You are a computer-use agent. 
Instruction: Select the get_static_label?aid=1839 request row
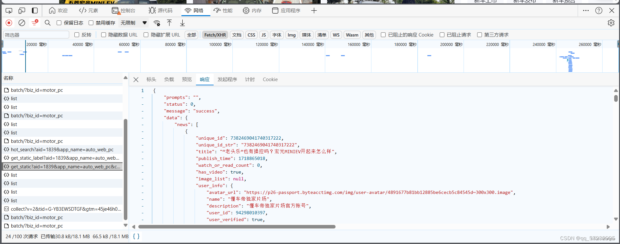(62, 158)
